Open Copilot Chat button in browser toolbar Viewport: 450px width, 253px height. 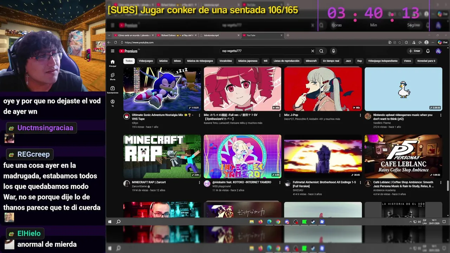[442, 42]
